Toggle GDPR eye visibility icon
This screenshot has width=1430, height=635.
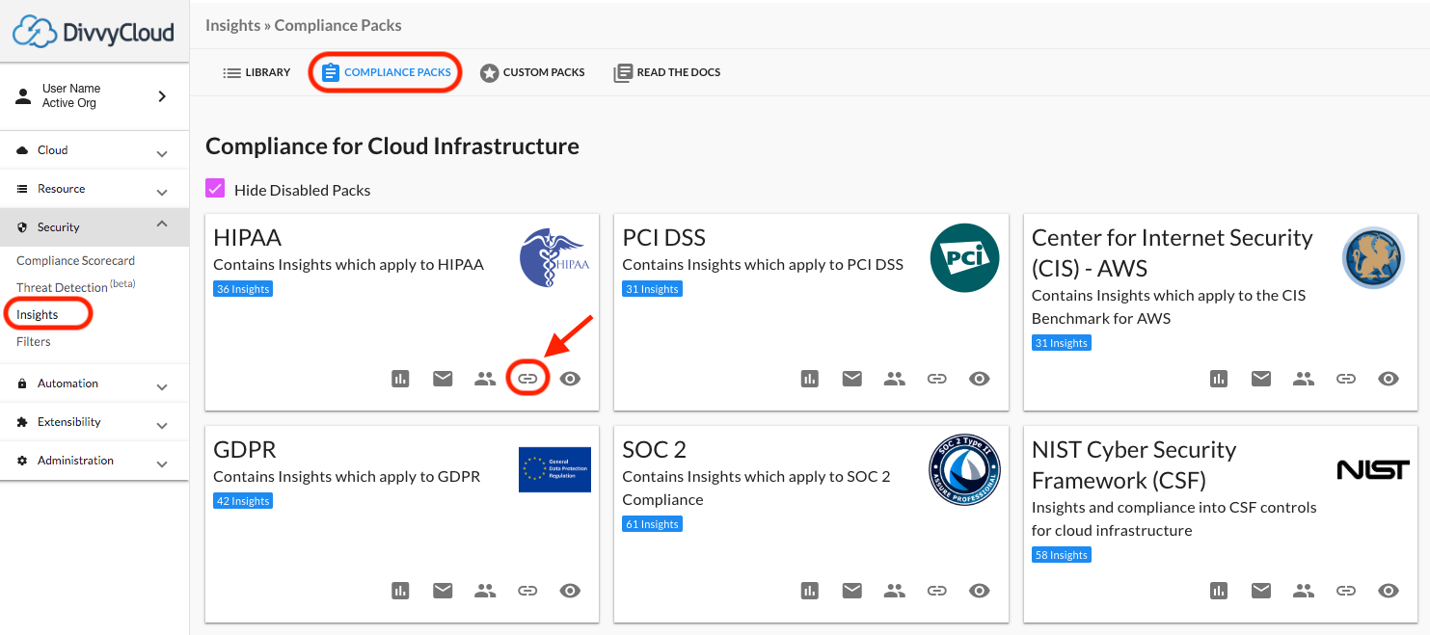570,591
